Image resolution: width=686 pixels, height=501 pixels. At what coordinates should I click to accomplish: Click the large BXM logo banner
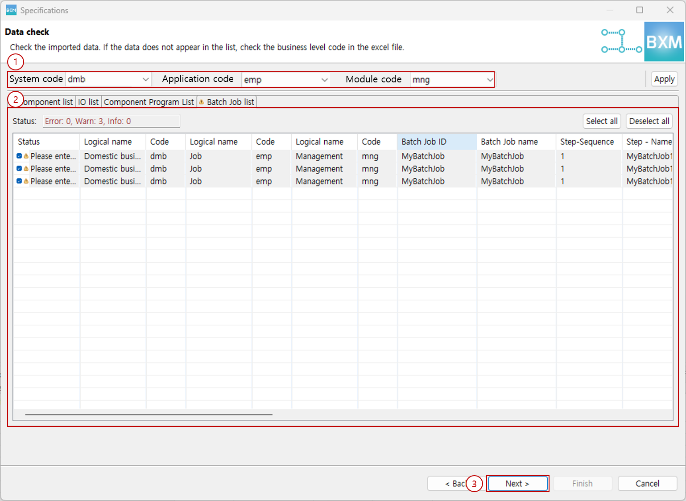click(664, 42)
